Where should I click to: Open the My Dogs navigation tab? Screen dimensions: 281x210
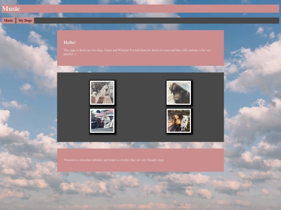[25, 21]
